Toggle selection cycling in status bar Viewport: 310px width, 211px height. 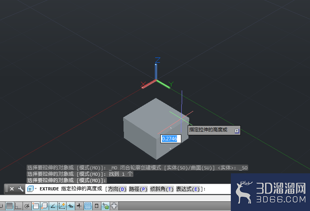[x=105, y=206]
